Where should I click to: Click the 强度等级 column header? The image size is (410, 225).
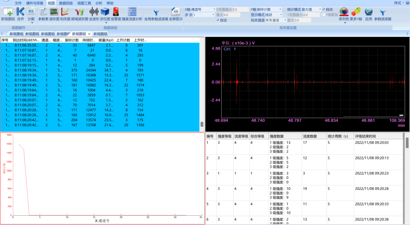pyautogui.click(x=225, y=136)
